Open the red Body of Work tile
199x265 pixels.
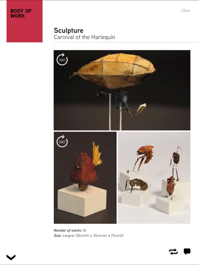point(25,21)
